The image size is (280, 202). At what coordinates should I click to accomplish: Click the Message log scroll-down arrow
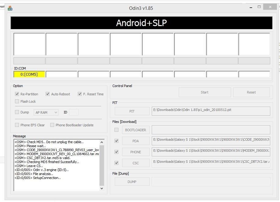(x=102, y=189)
